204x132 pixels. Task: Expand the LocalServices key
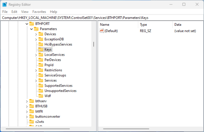point(36,55)
